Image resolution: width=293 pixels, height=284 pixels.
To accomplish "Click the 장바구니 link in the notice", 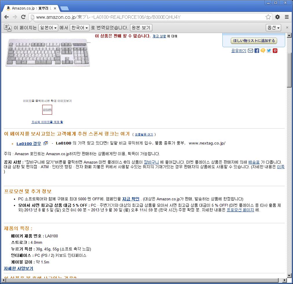I will coord(151,162).
